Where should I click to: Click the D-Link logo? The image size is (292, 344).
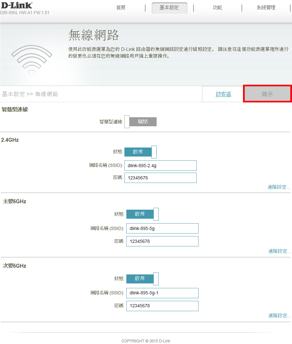click(x=16, y=5)
